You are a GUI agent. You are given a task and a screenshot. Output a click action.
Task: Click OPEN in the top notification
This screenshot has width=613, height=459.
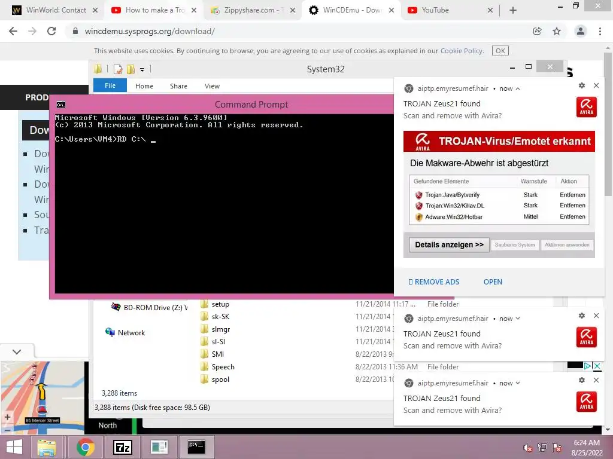pyautogui.click(x=493, y=282)
